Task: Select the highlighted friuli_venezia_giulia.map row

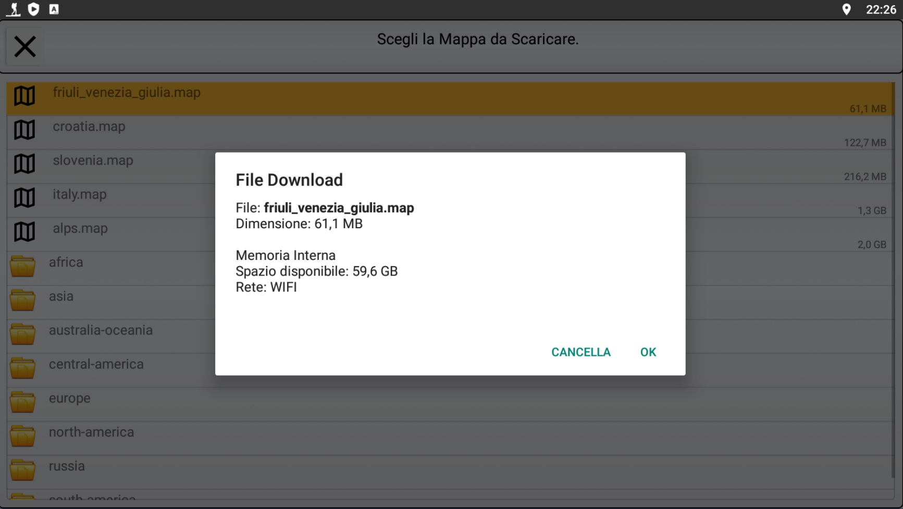Action: pos(450,99)
